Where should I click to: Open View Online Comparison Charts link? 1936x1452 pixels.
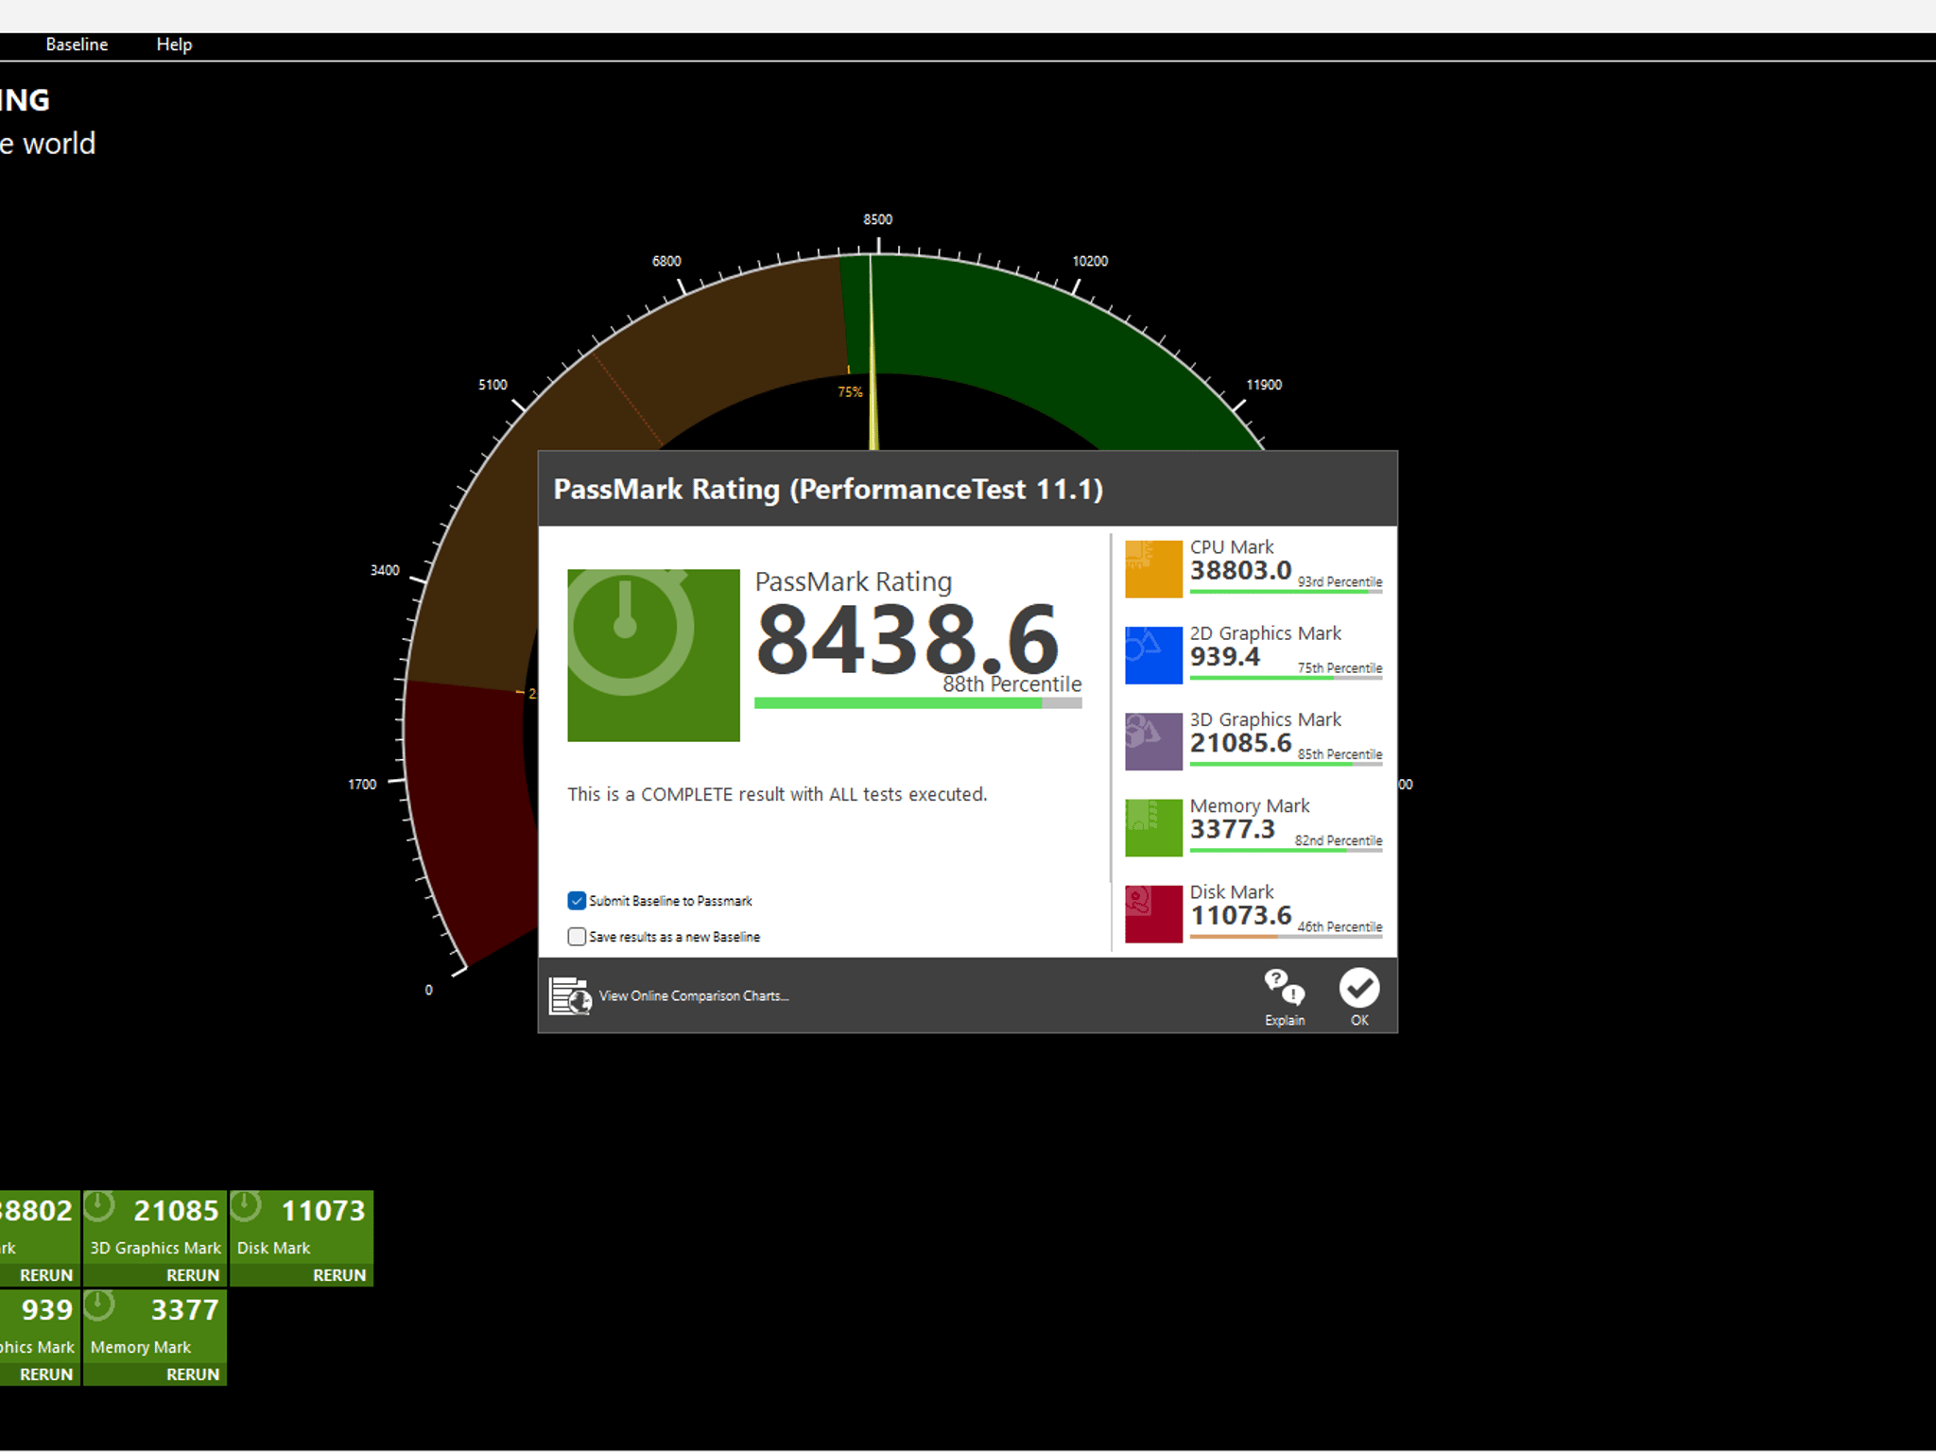[x=694, y=996]
